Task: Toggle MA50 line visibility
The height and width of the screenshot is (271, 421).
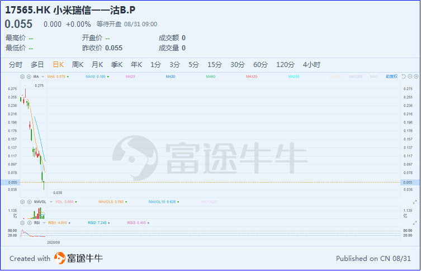Action: point(210,77)
